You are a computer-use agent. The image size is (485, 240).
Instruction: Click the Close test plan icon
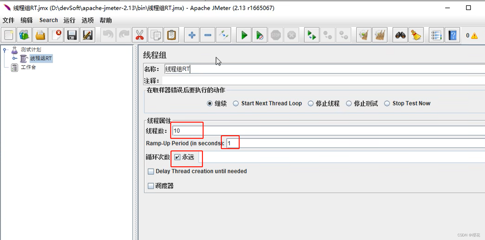coord(56,35)
